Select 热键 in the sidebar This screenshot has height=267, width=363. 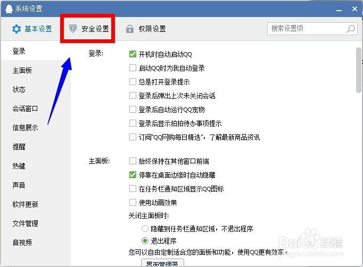pos(36,166)
